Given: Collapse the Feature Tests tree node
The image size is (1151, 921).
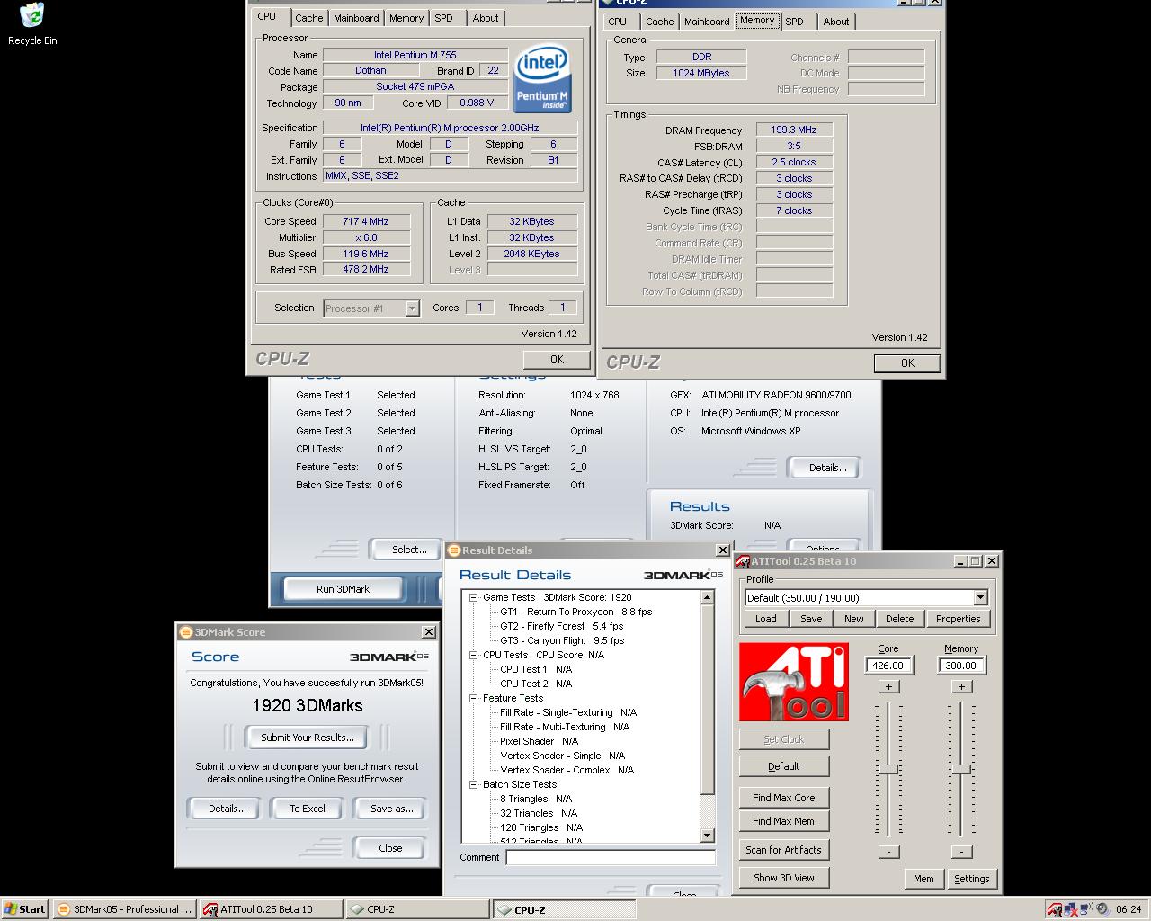Looking at the screenshot, I should pos(473,698).
